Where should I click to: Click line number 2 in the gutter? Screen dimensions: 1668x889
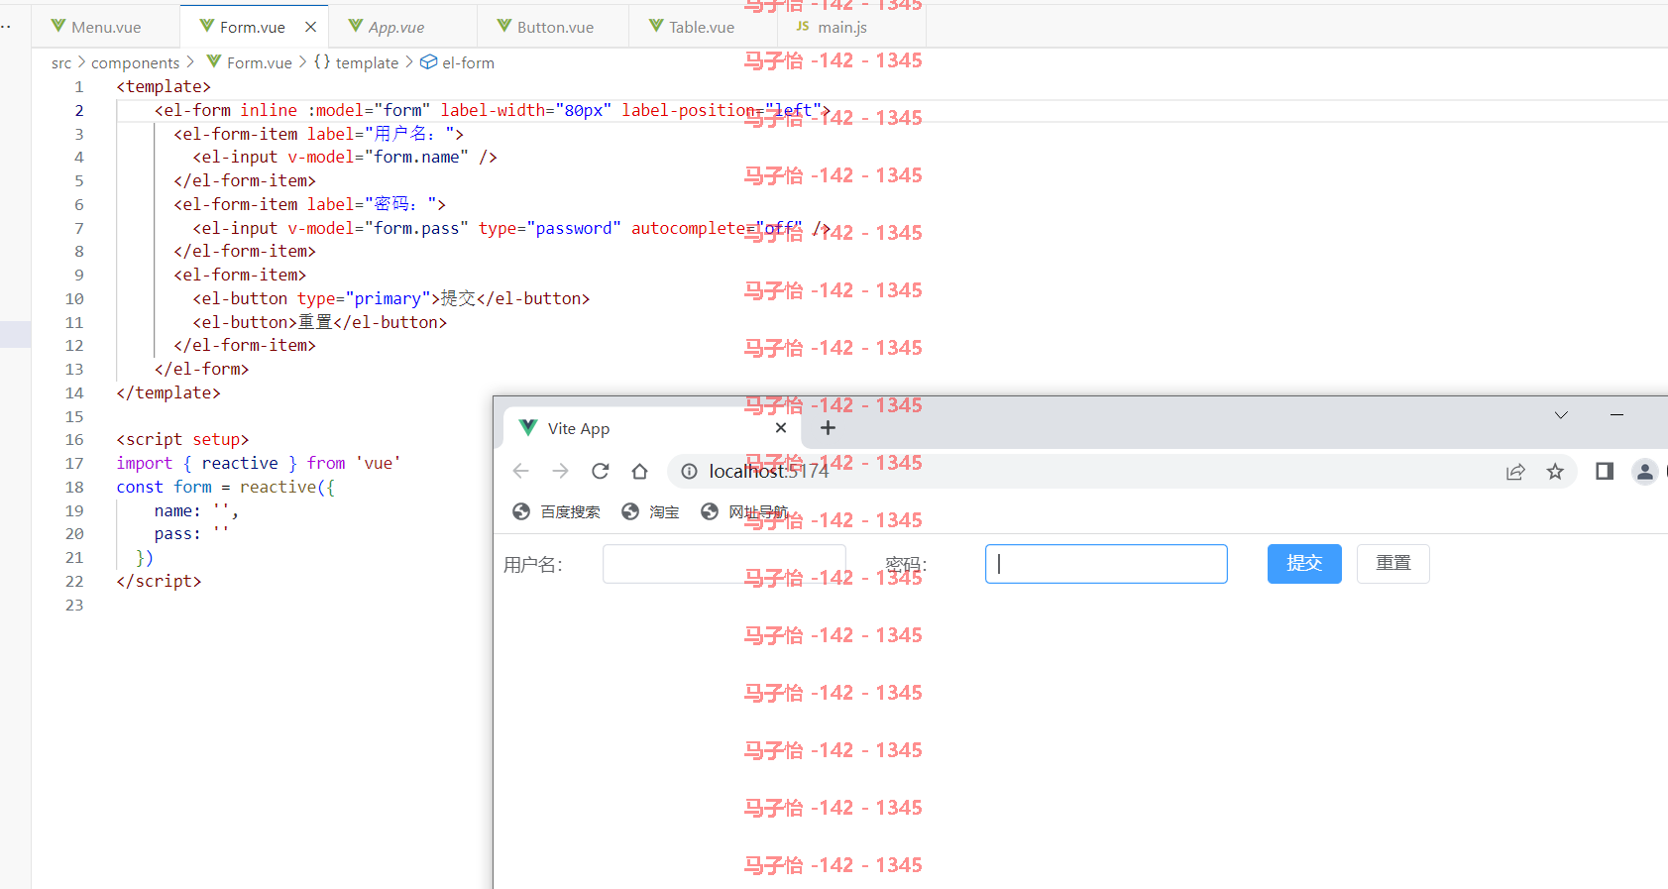point(79,110)
